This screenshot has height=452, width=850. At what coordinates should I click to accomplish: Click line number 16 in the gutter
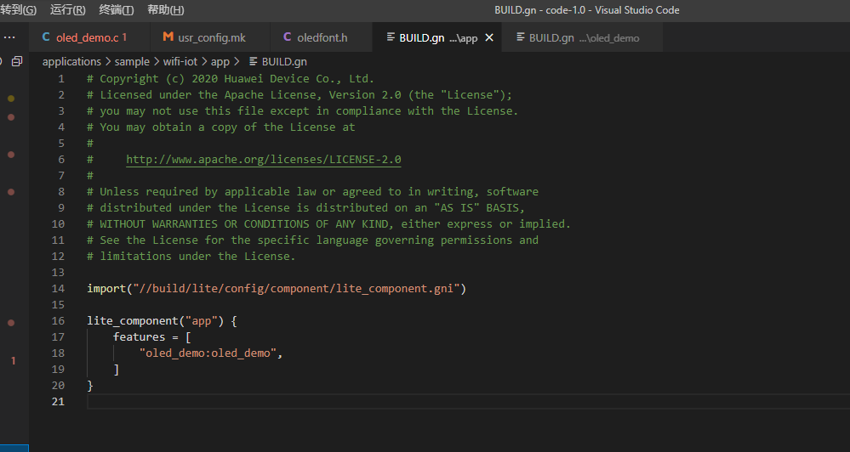58,321
